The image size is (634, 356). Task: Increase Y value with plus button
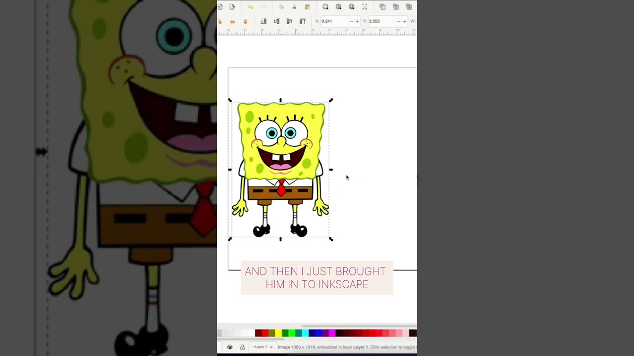[x=405, y=21]
